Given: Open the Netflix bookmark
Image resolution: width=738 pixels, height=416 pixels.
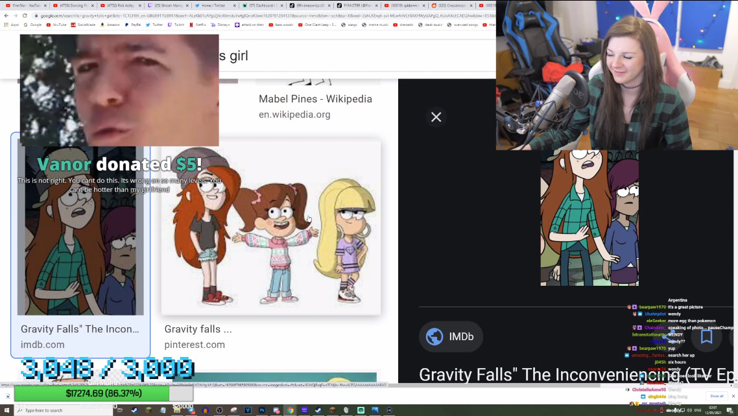Looking at the screenshot, I should click(x=198, y=25).
